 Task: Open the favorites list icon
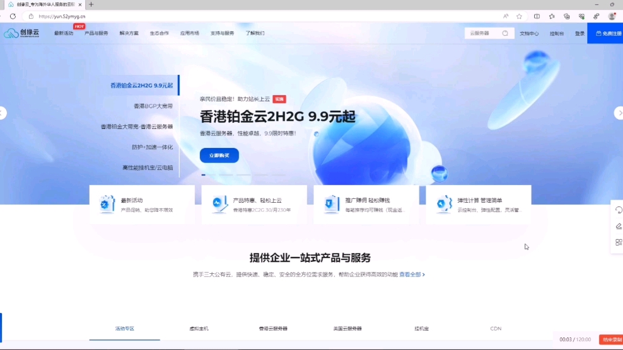click(x=552, y=16)
